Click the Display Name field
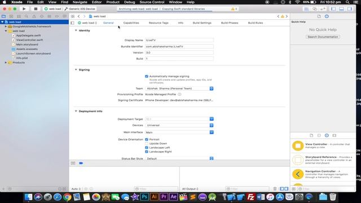This screenshot has width=361, height=203. click(179, 40)
